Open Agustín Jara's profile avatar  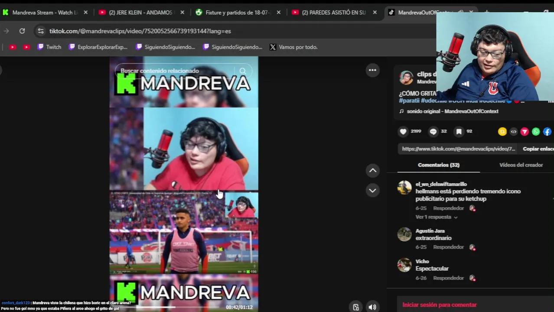(x=404, y=234)
